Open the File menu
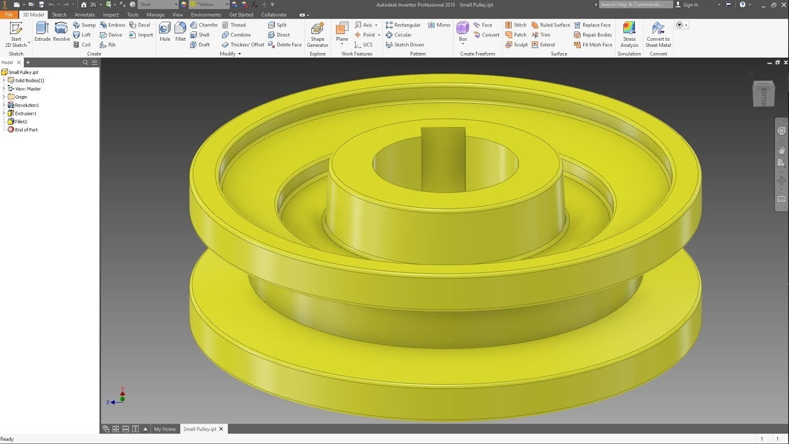 [x=9, y=15]
